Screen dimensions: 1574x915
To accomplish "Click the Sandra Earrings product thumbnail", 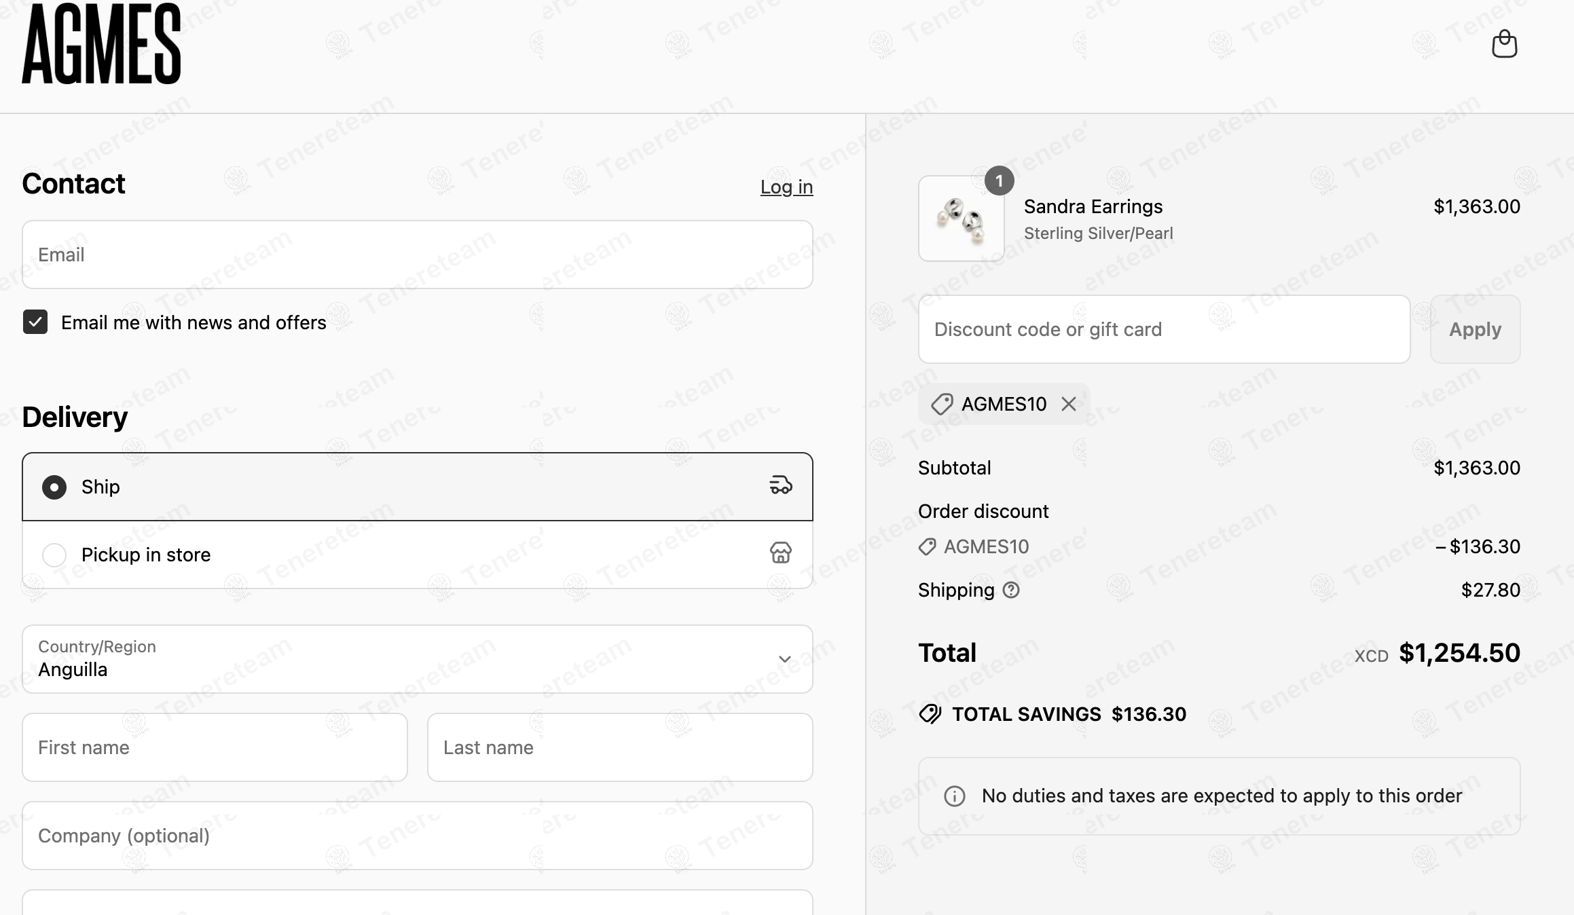I will tap(962, 219).
